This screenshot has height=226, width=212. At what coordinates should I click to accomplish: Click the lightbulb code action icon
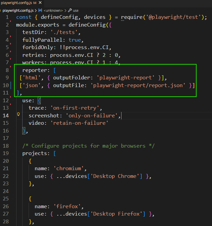point(19,115)
